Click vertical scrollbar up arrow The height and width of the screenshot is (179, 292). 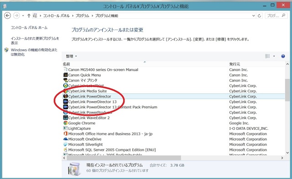(x=287, y=64)
